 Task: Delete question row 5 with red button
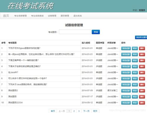point(142,73)
